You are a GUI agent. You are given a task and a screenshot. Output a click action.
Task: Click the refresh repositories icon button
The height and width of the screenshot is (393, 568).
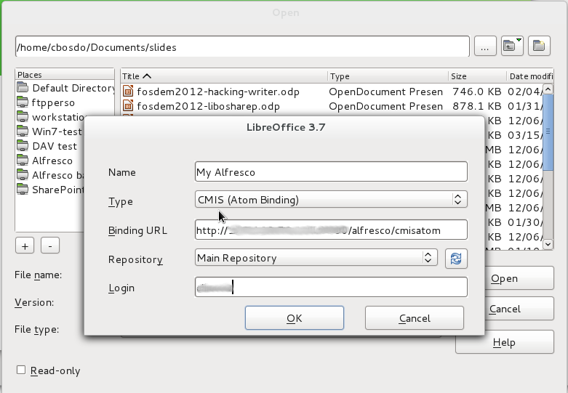pyautogui.click(x=456, y=259)
